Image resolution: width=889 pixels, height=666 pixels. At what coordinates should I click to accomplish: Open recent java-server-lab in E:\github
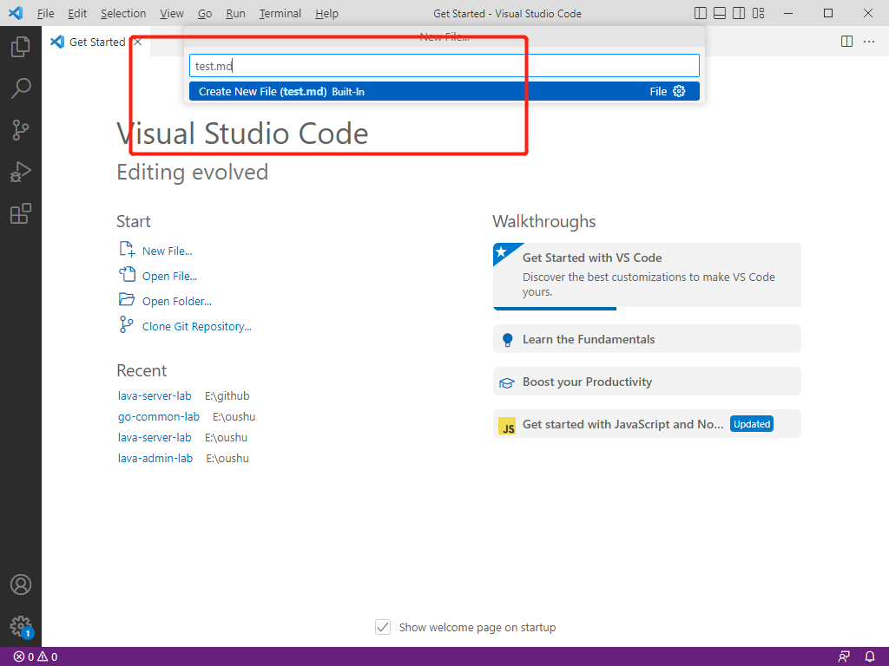155,395
